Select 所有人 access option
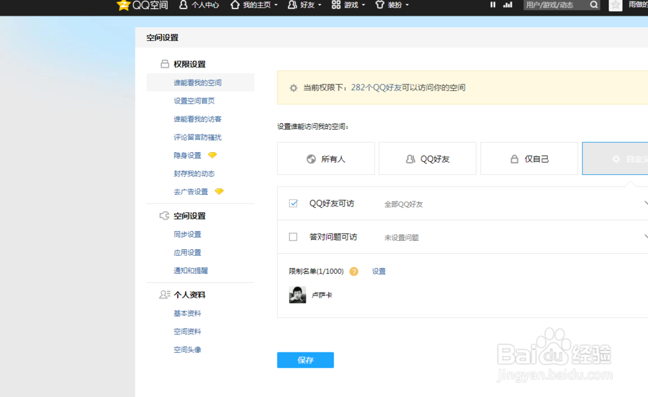Viewport: 648px width, 397px height. point(326,159)
